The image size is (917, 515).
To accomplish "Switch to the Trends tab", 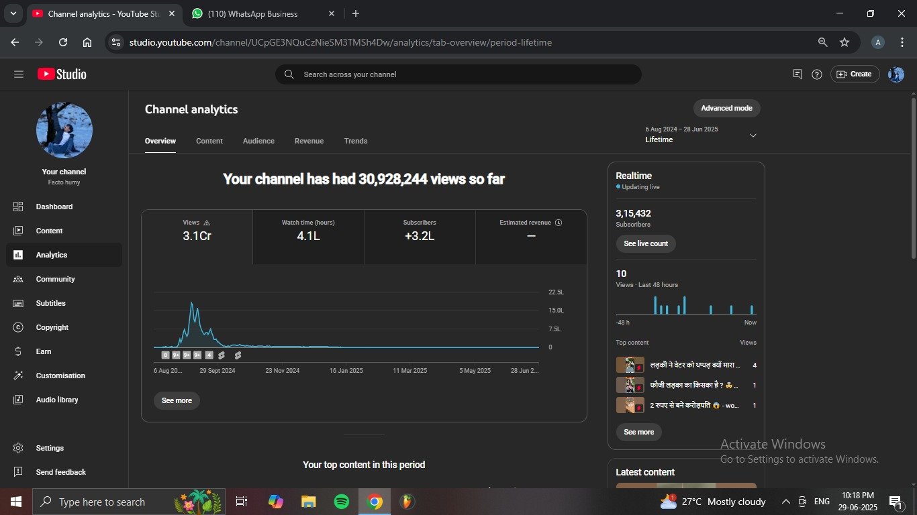I will pos(356,141).
